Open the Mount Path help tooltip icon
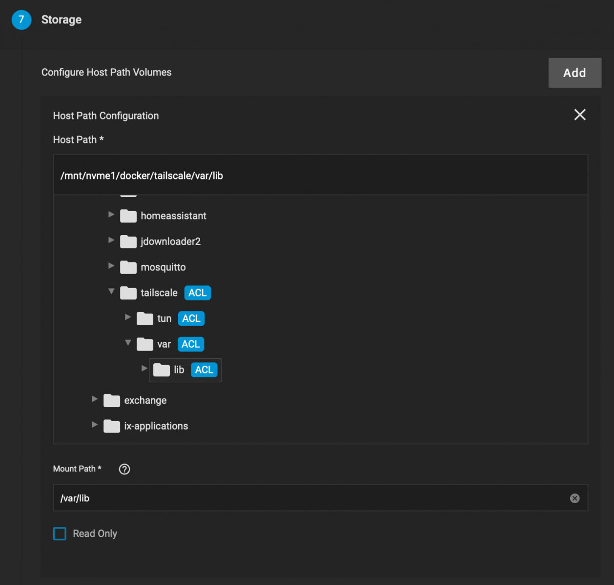Image resolution: width=614 pixels, height=585 pixels. tap(124, 469)
